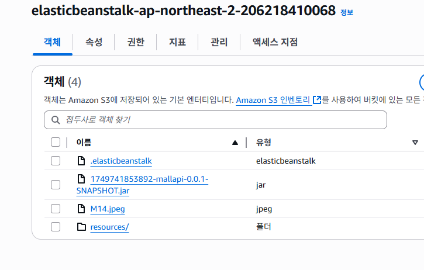Viewport: 424px width, 270px height.
Task: Open the Amazon S3 인벤토리 link
Action: tap(274, 100)
